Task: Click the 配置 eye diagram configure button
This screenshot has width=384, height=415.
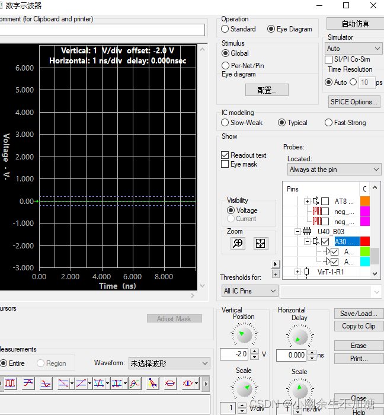Action: point(267,90)
